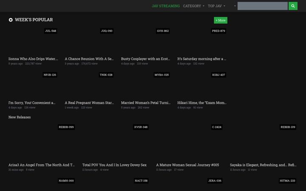The image size is (306, 191).
Task: Click '1 week ago' timestamp
Action: [x=72, y=107]
